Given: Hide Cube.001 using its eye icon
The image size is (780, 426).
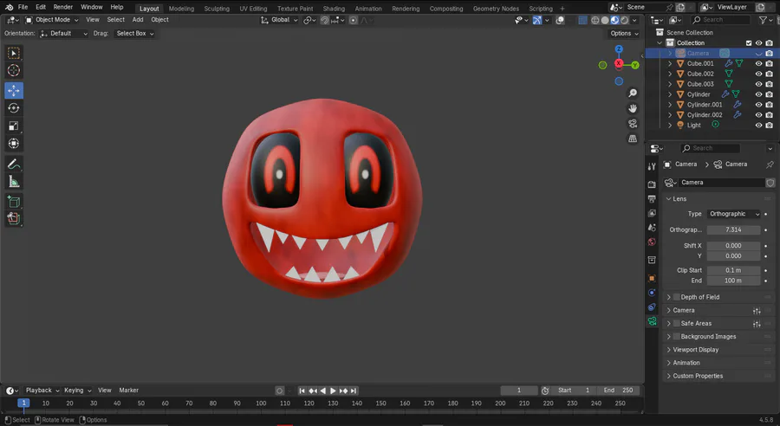Looking at the screenshot, I should (x=758, y=63).
